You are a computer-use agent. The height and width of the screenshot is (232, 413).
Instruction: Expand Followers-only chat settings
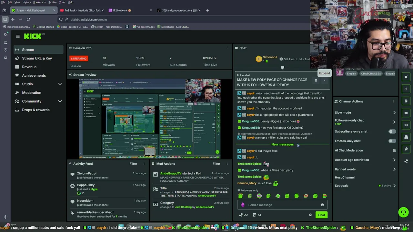click(x=394, y=122)
